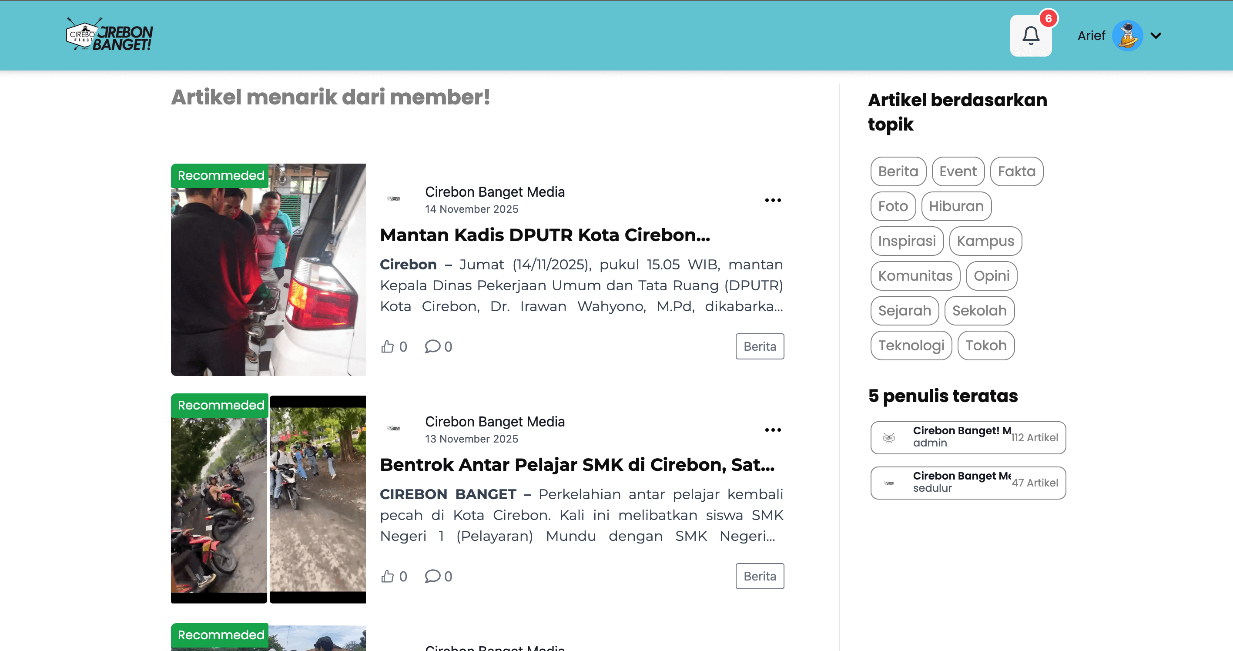Open the sedulur writer card, 47 Artikel
1233x651 pixels.
tap(967, 483)
